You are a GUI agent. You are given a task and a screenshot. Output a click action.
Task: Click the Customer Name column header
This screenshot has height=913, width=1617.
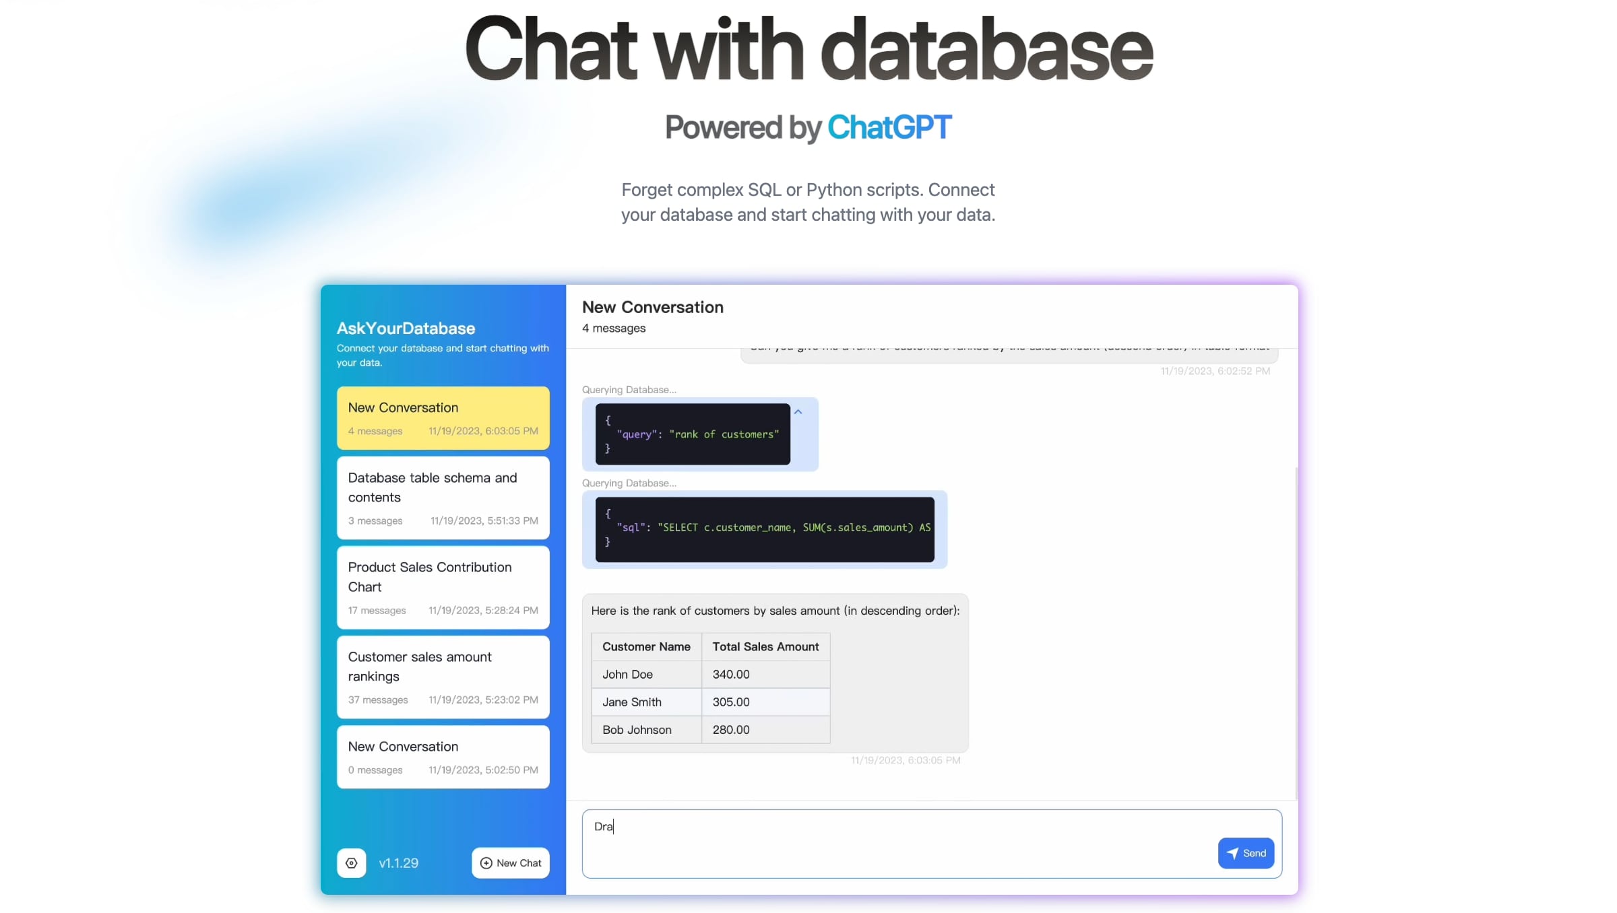pos(645,646)
